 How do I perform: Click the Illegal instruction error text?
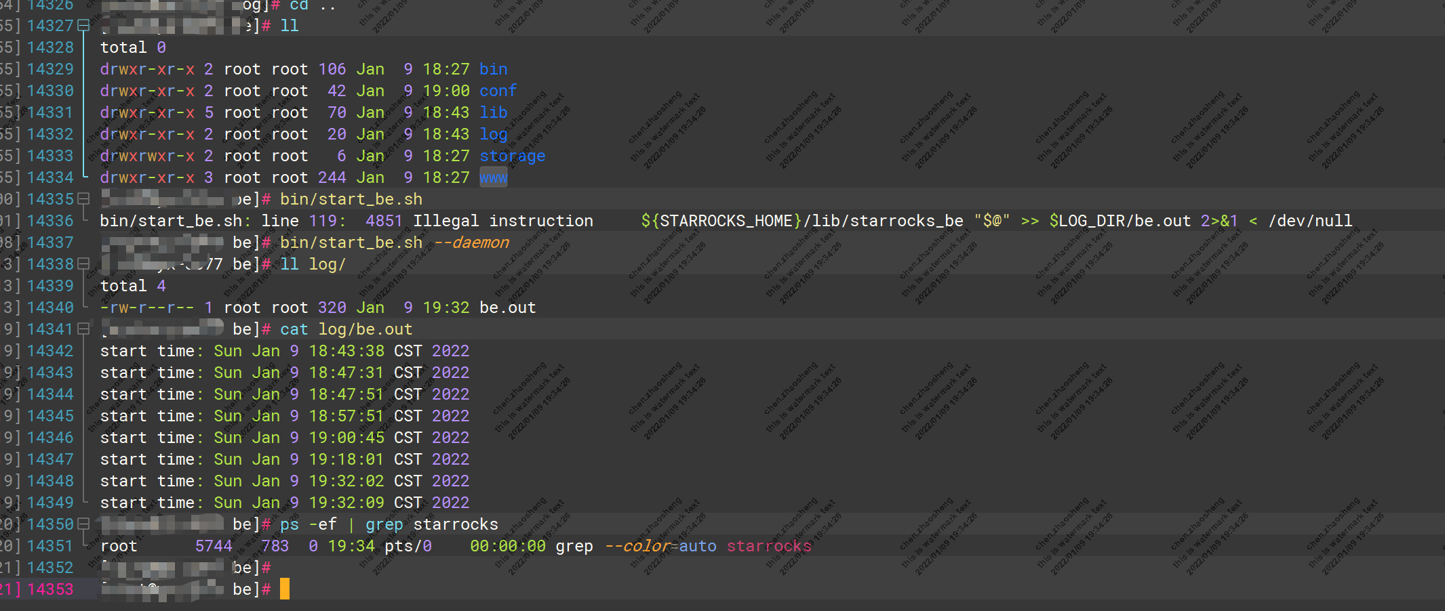(502, 222)
